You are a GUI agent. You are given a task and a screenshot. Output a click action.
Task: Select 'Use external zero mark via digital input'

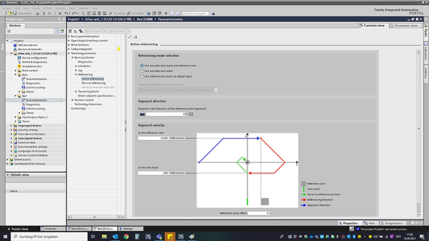pos(141,76)
